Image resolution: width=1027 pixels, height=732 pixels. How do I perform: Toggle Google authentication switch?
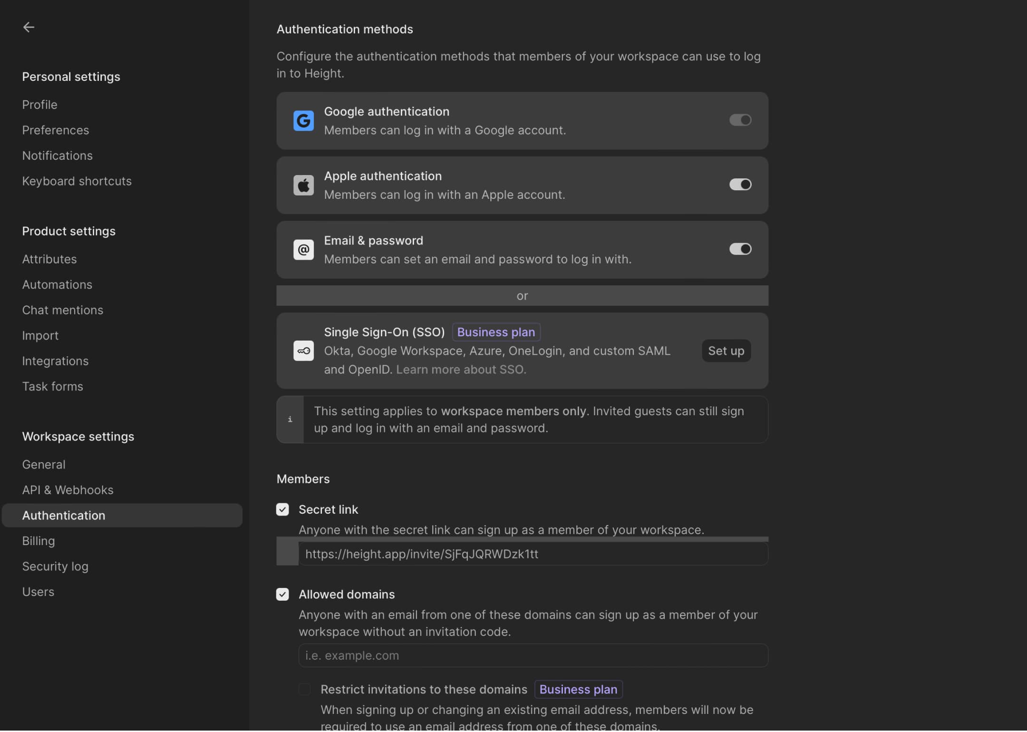click(x=740, y=120)
